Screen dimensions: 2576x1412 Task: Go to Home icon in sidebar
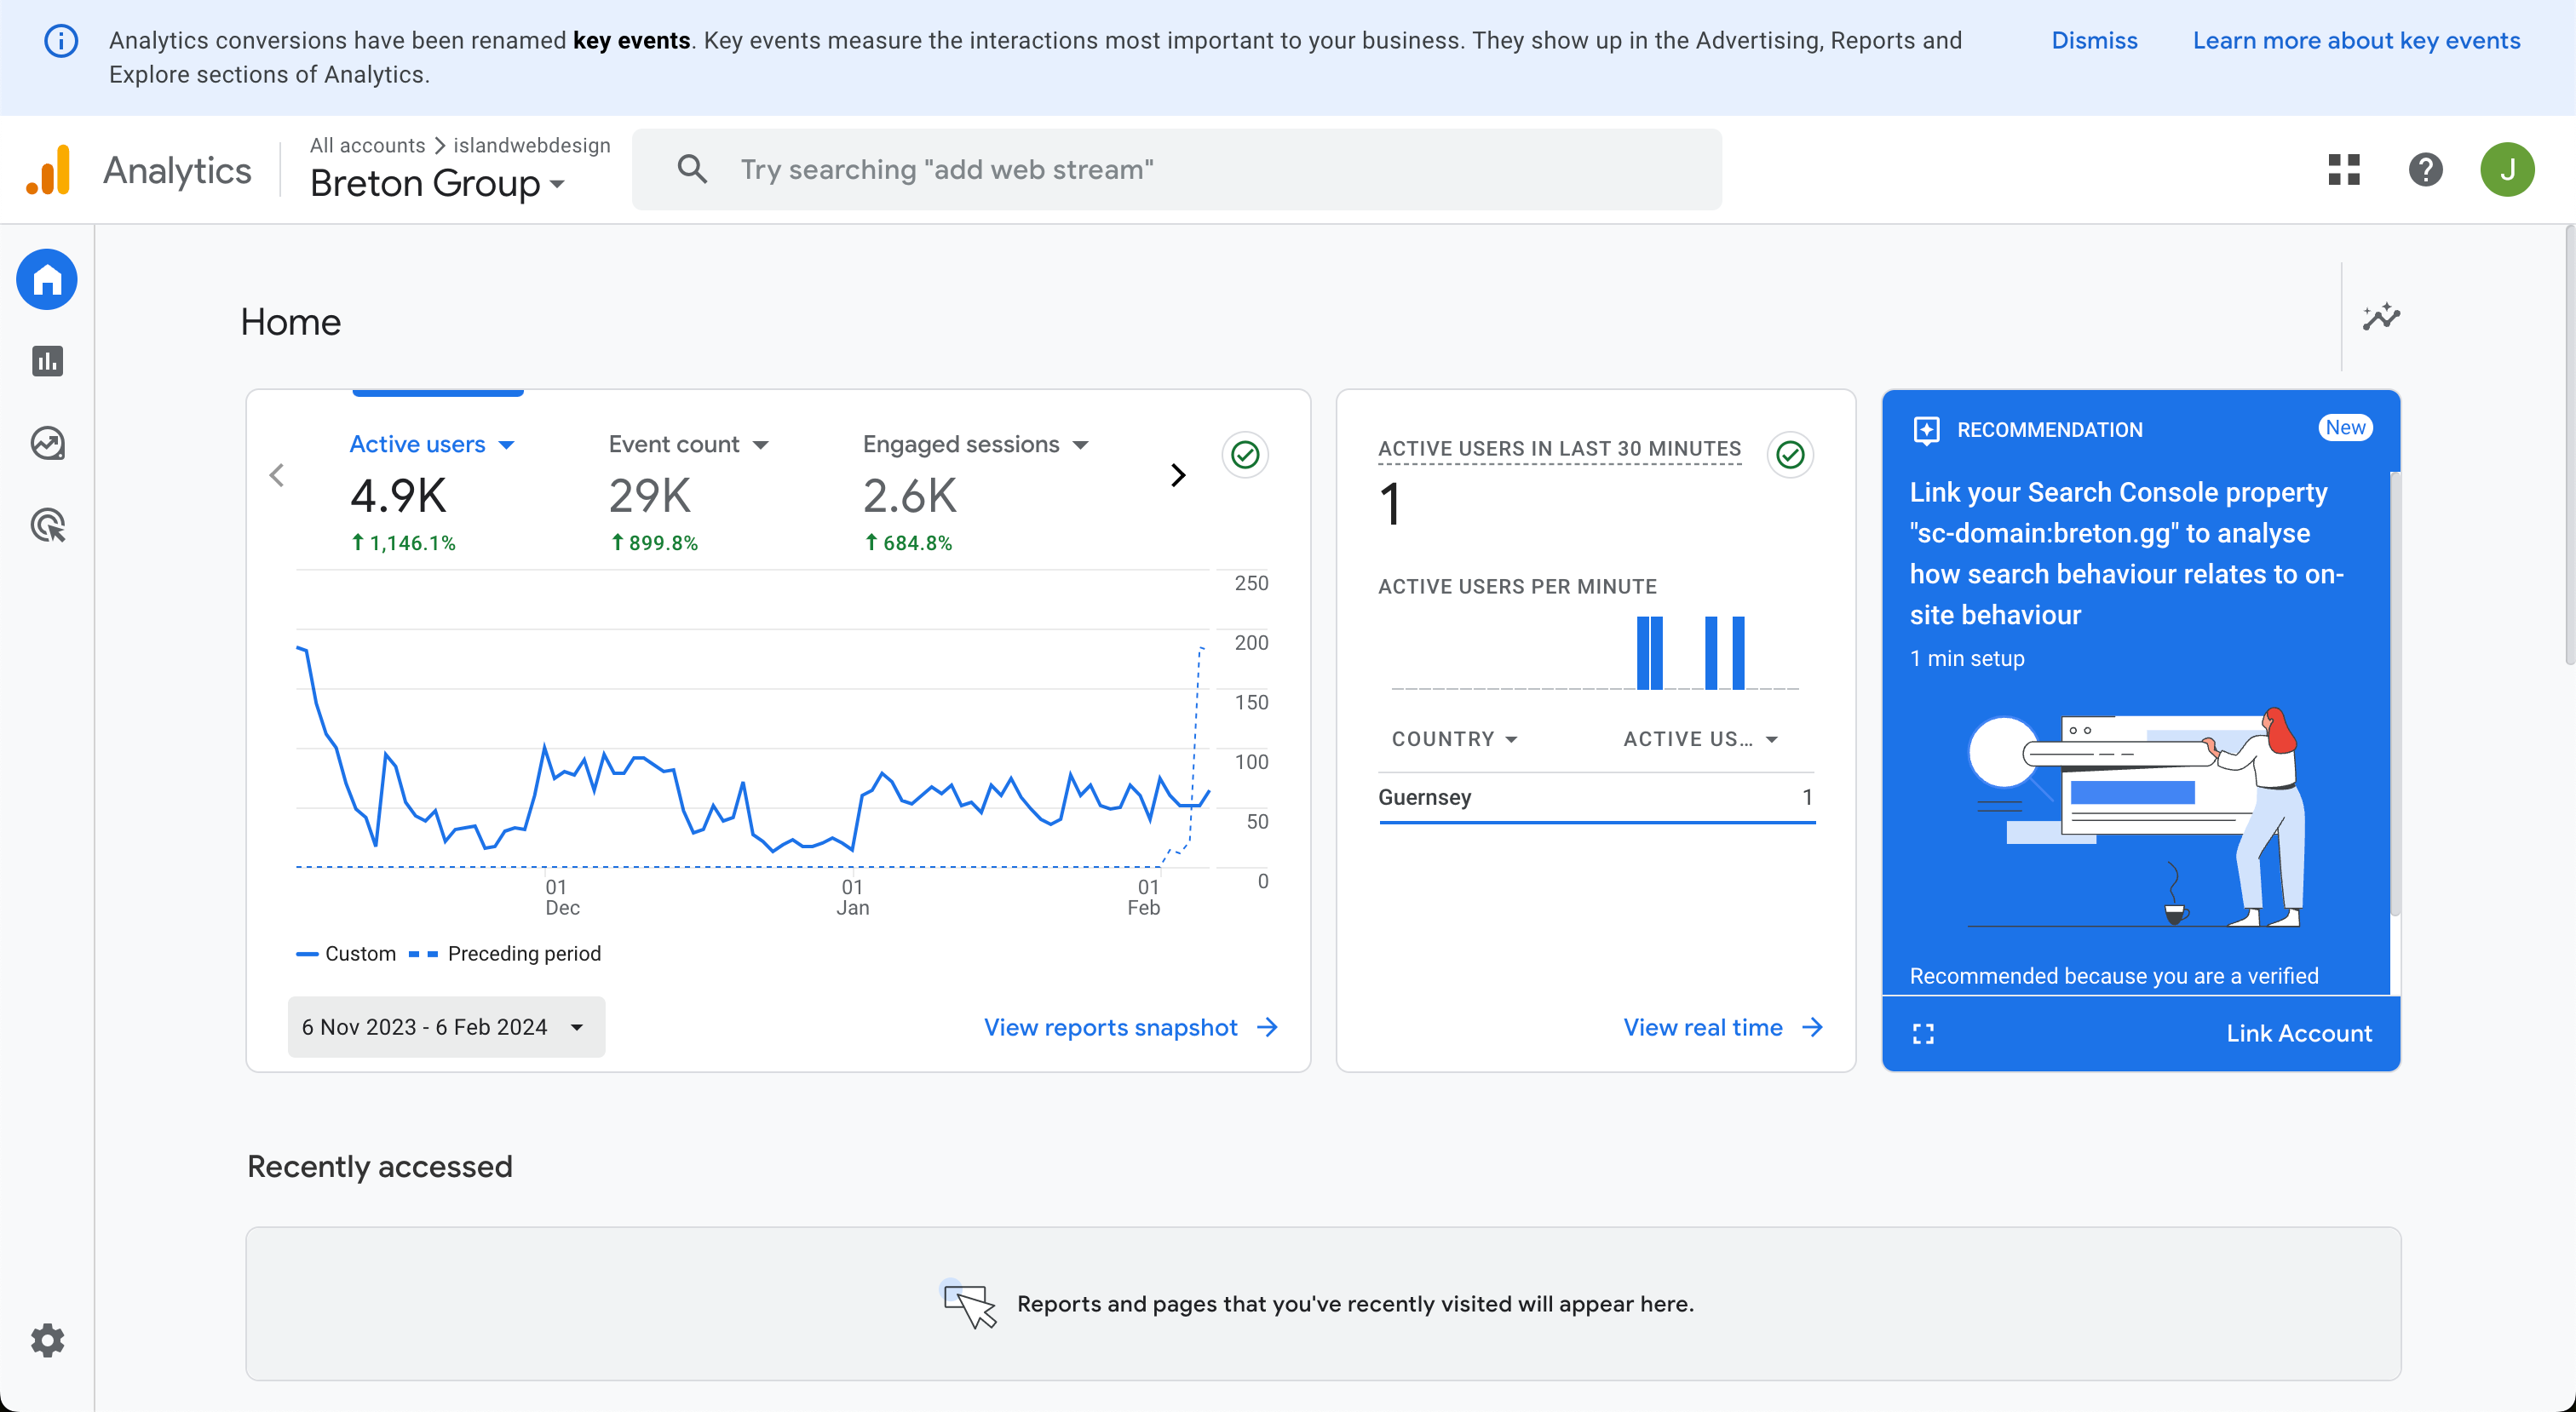47,279
